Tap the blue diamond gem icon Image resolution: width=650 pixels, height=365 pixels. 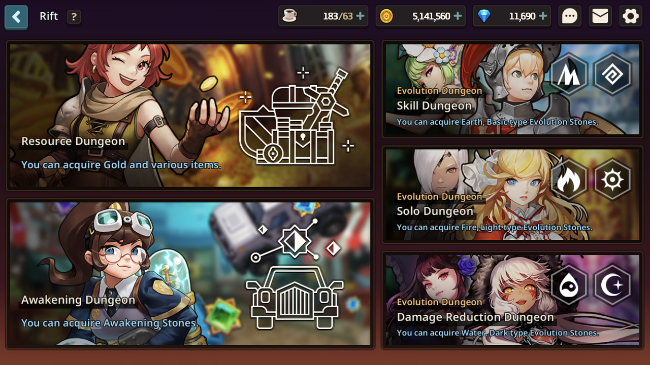click(x=484, y=16)
